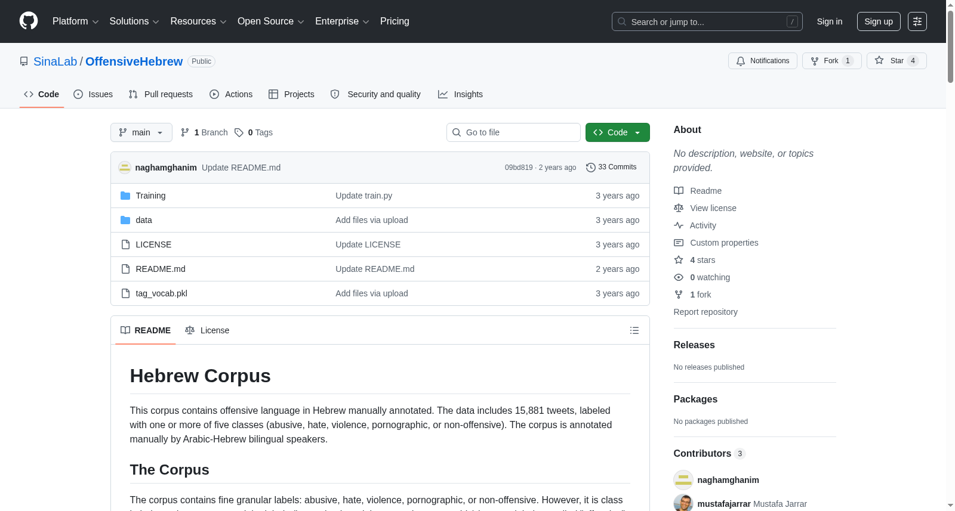Click naghamghanim avatar in commit header
Screen dimensions: 955x511
point(125,168)
